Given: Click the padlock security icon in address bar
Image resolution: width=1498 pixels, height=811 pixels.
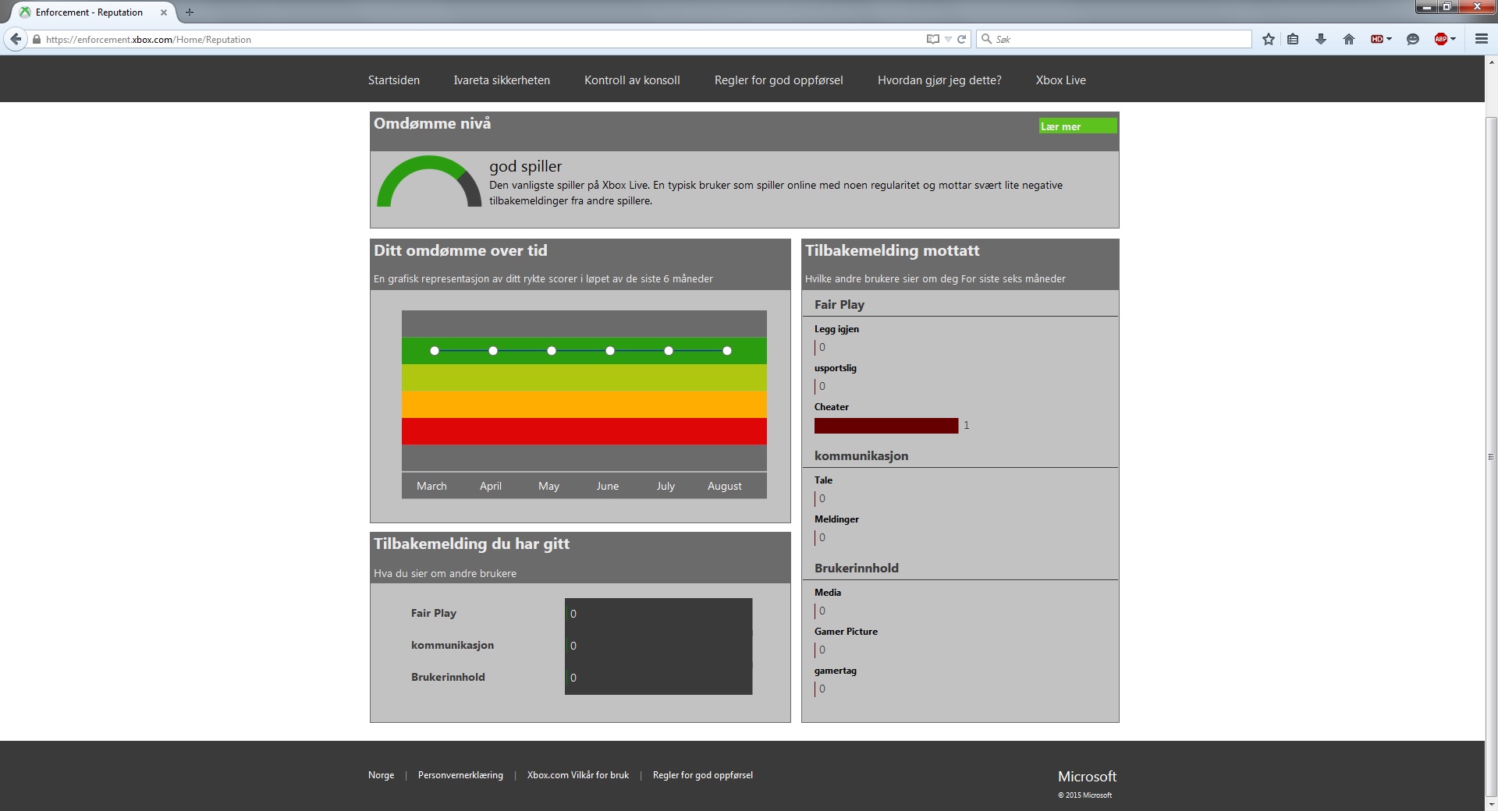Looking at the screenshot, I should coord(37,39).
